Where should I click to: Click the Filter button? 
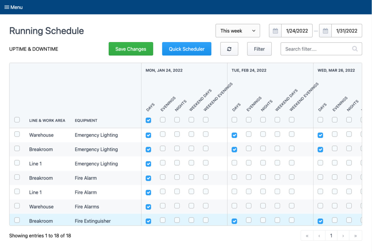point(259,49)
